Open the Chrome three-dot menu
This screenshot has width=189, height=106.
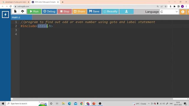[186, 6]
